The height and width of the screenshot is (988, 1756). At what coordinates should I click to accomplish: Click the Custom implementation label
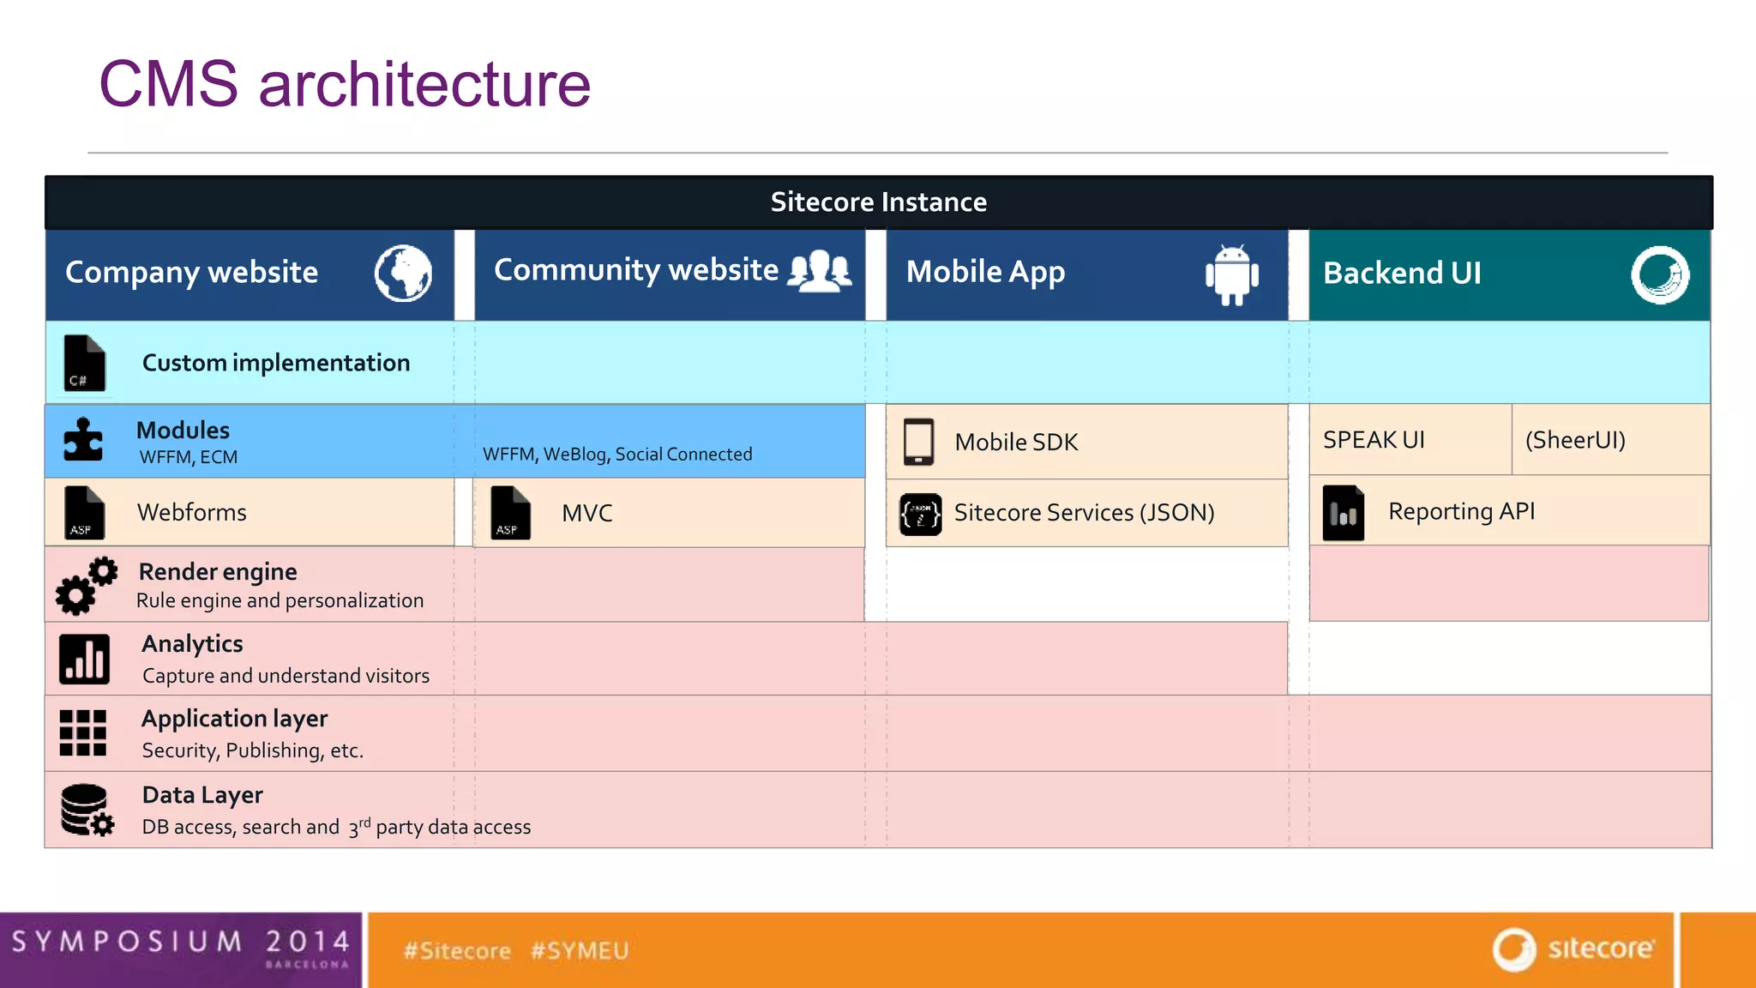(x=276, y=363)
